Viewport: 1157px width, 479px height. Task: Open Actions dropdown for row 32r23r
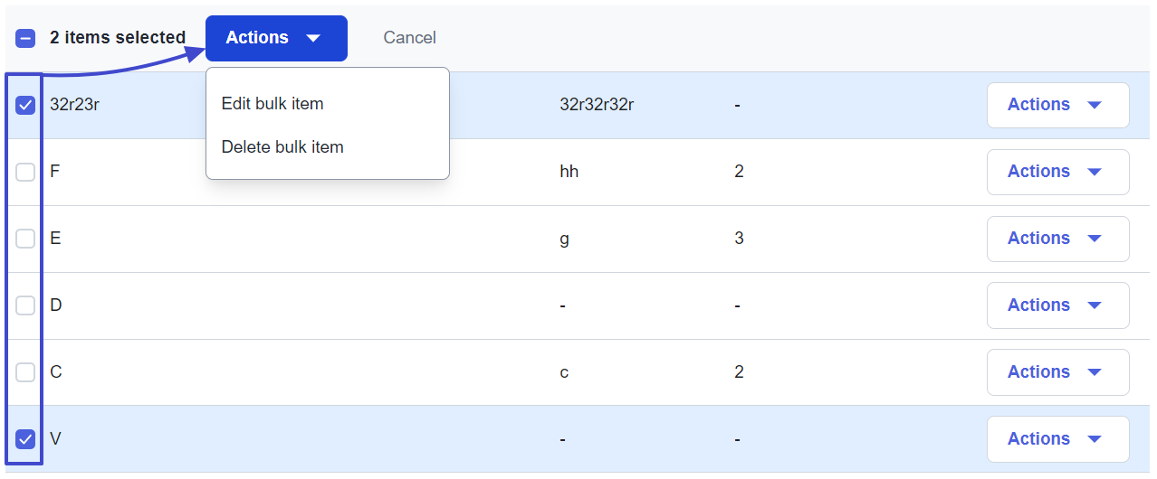[x=1057, y=105]
